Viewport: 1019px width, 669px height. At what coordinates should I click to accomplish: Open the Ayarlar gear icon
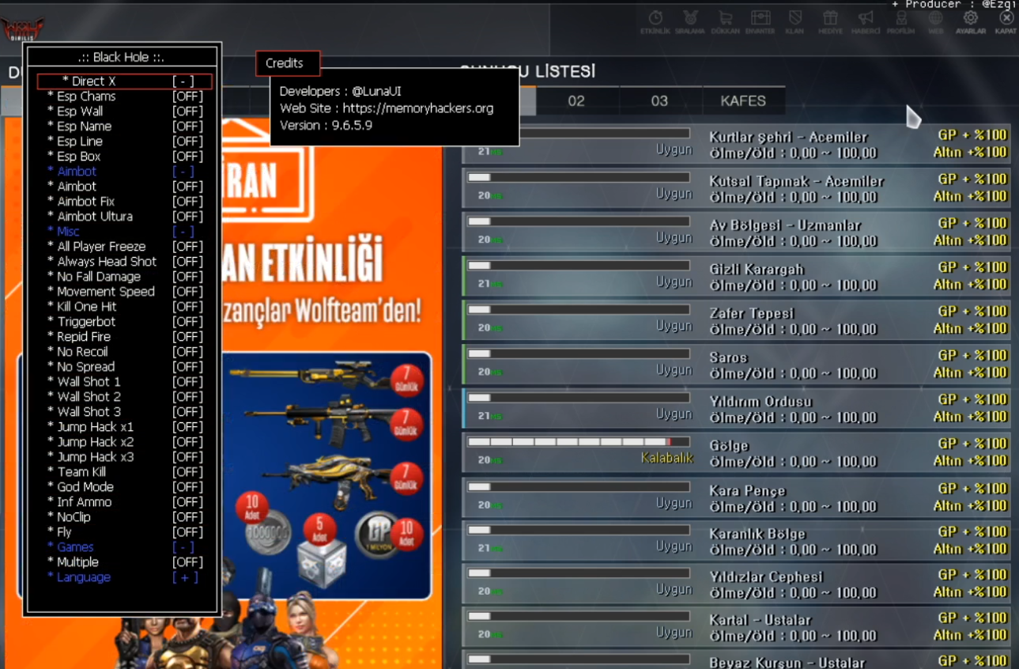[x=971, y=20]
